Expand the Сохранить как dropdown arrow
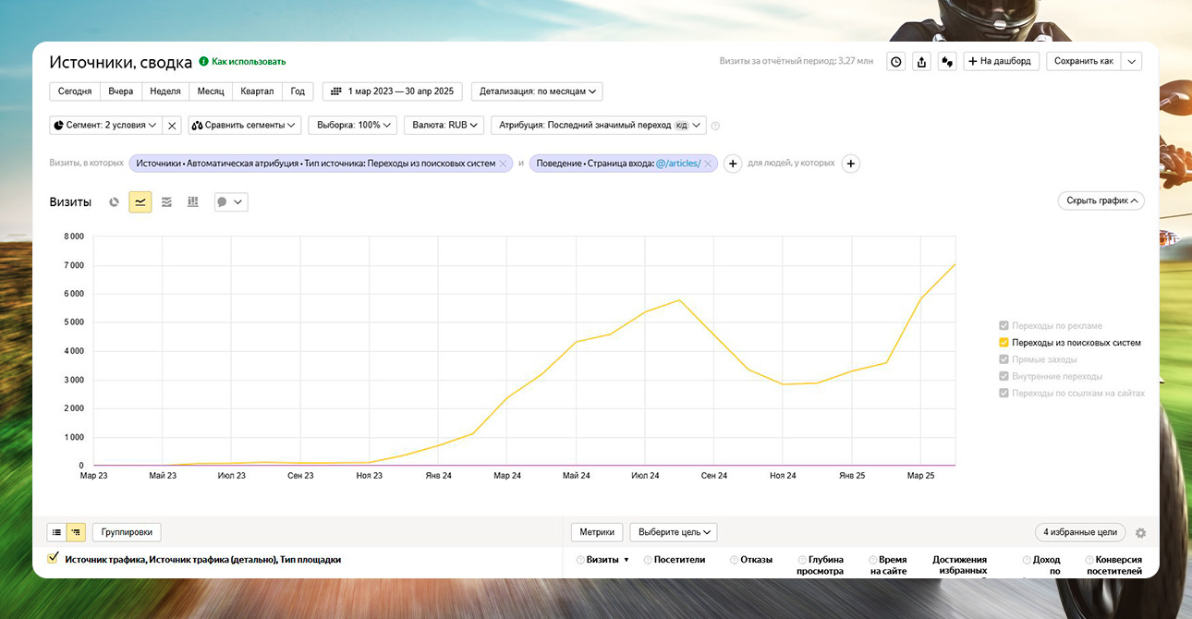 (x=1132, y=61)
